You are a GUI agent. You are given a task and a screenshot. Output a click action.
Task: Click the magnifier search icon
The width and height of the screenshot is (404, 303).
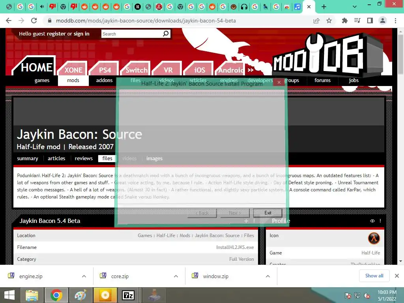[166, 34]
